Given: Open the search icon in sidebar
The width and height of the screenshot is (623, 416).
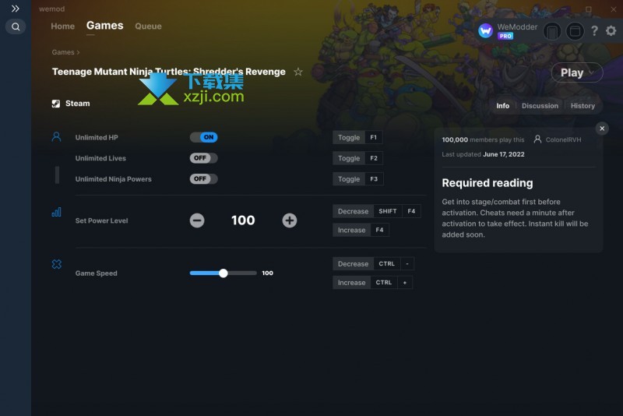Looking at the screenshot, I should [x=16, y=26].
